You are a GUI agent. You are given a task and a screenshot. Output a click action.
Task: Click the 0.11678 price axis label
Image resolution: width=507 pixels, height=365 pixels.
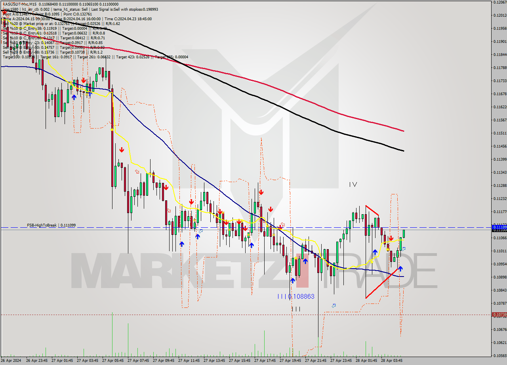coord(499,94)
